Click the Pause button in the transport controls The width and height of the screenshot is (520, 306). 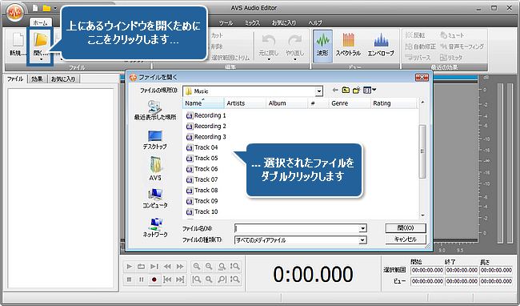tap(142, 280)
